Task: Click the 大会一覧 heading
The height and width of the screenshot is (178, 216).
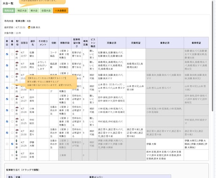Action: click(x=8, y=3)
